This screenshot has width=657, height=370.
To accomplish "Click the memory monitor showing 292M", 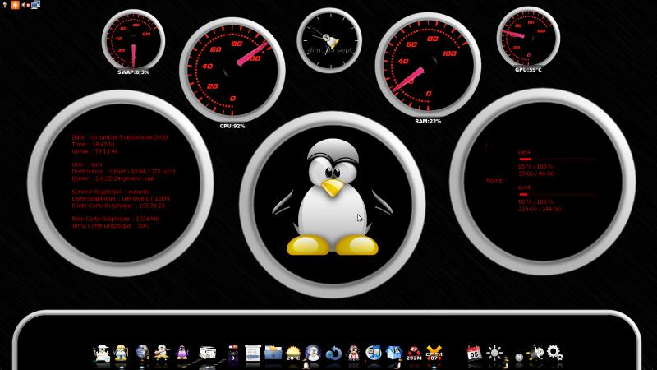I will pyautogui.click(x=414, y=354).
